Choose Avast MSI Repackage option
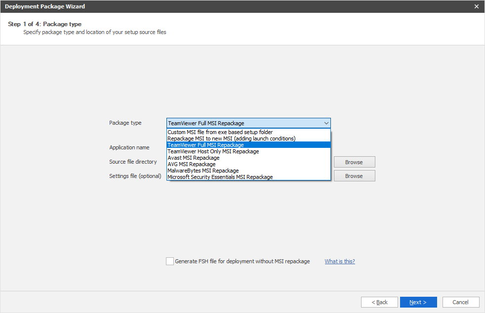 pos(248,158)
